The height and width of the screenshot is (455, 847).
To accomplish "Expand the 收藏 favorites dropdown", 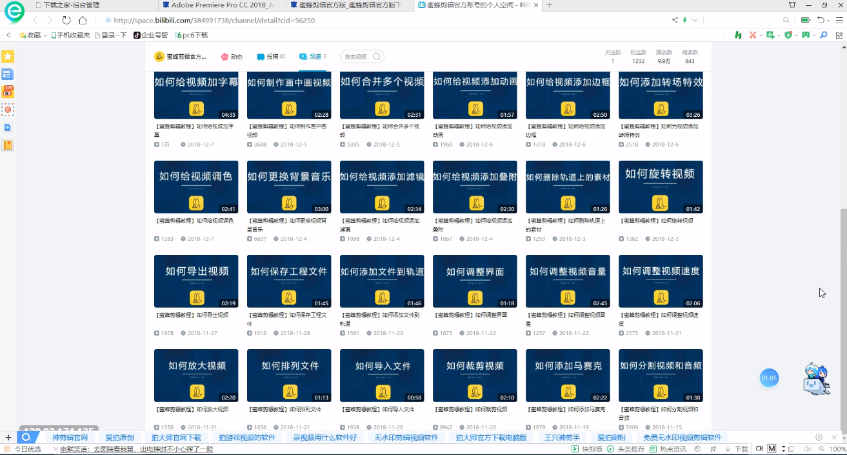I will [x=45, y=35].
